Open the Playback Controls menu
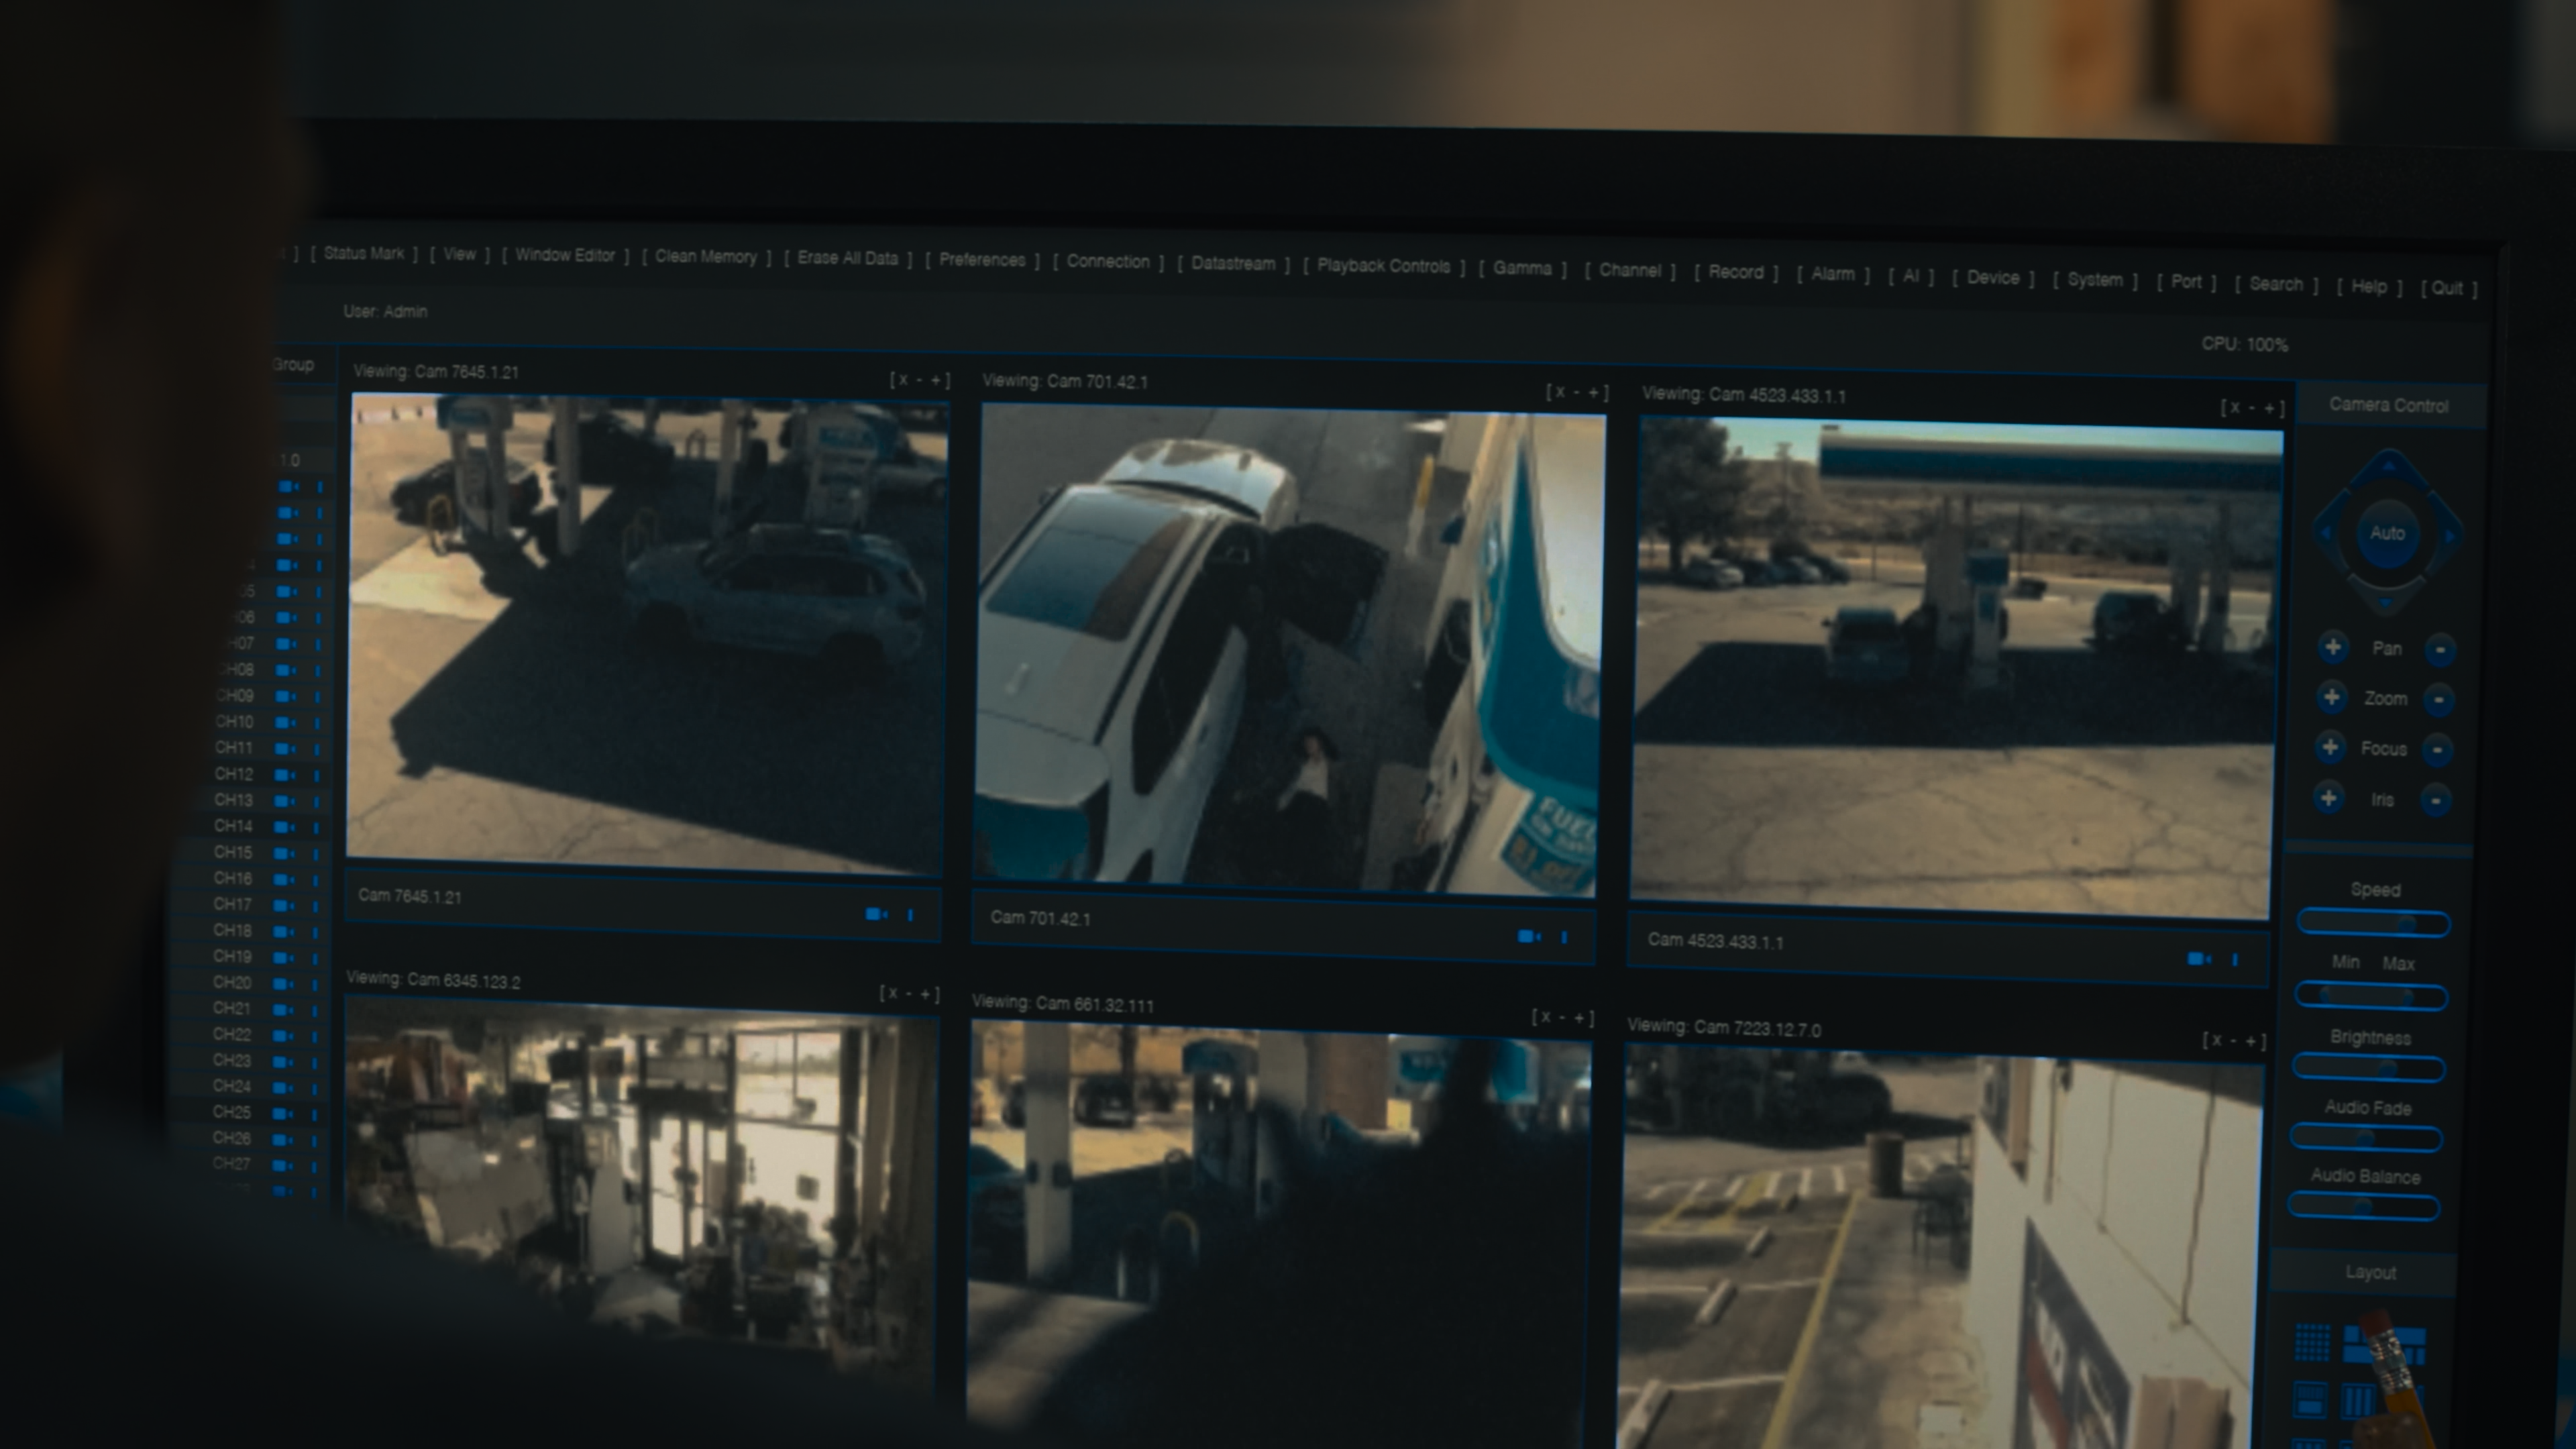Viewport: 2576px width, 1449px height. 1383,266
